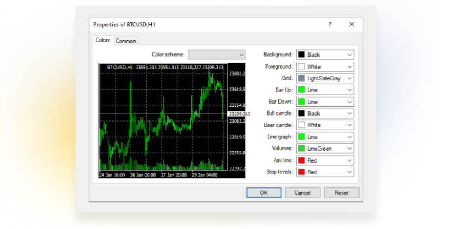This screenshot has height=229, width=452.
Task: Select the Colors tab
Action: tap(103, 41)
